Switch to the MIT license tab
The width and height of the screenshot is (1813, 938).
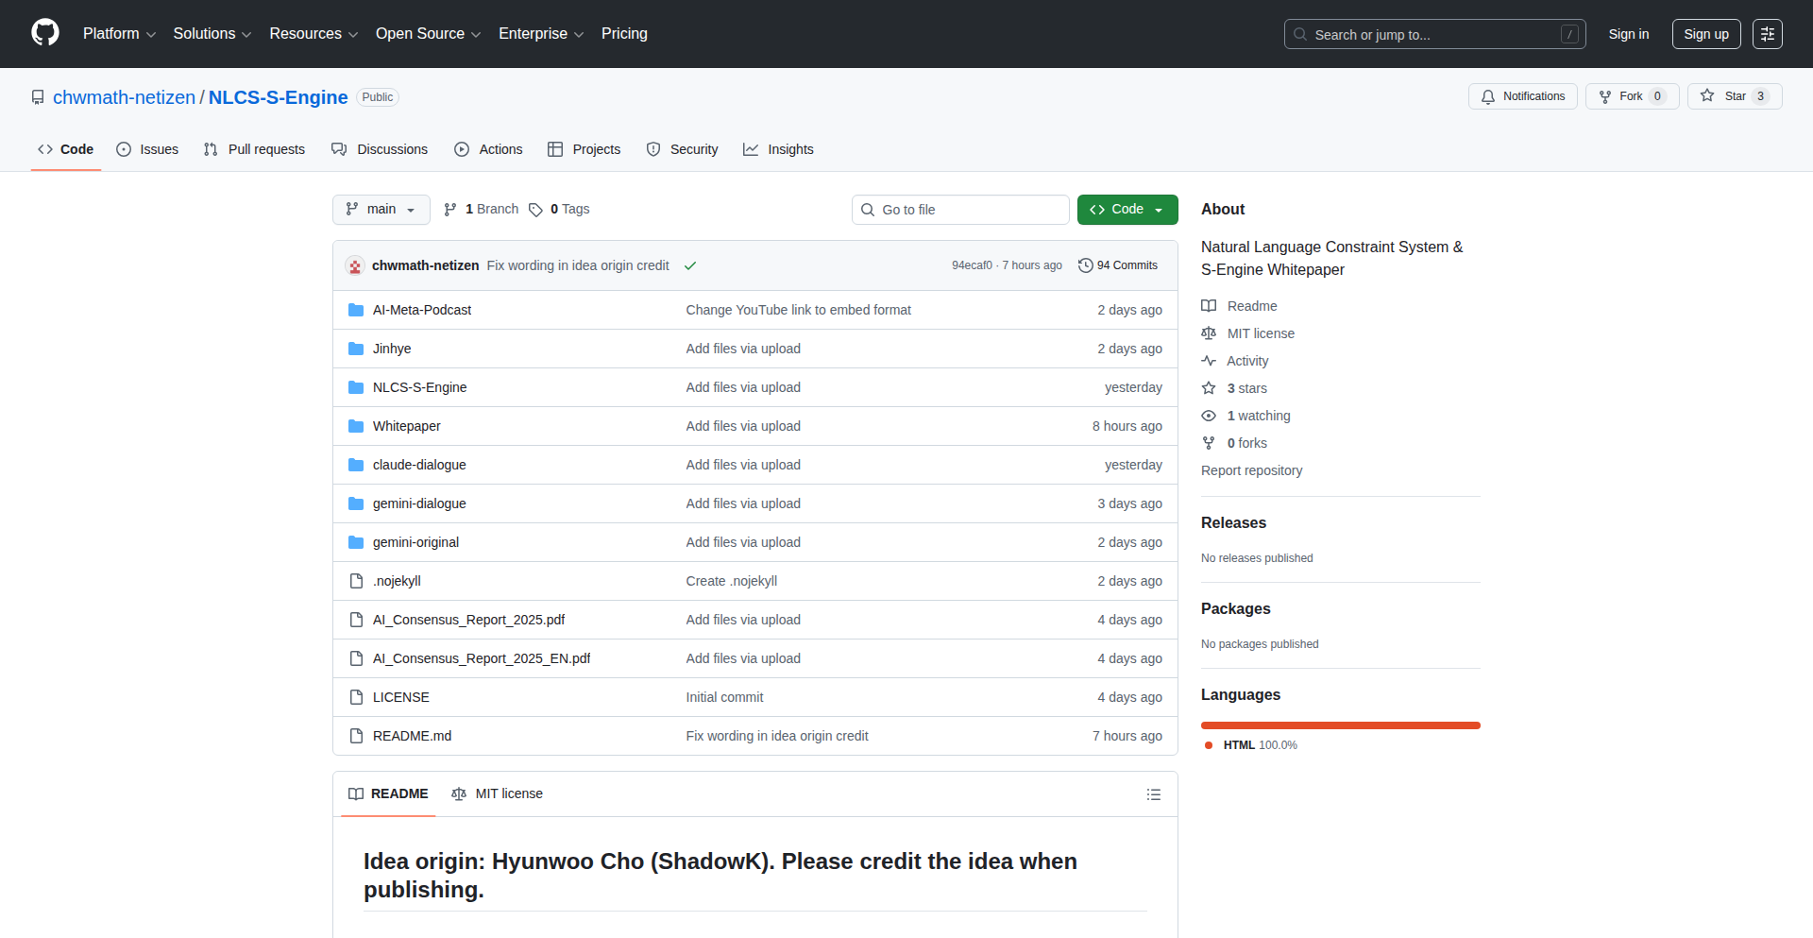pos(498,794)
